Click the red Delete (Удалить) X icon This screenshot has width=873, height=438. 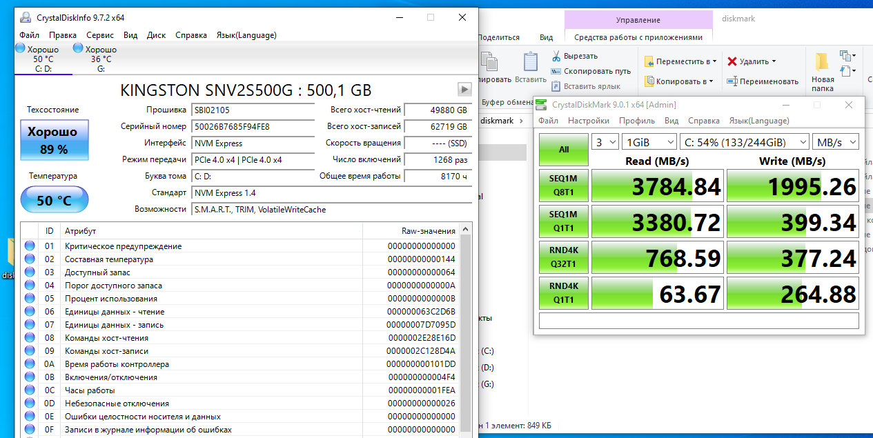(x=732, y=61)
